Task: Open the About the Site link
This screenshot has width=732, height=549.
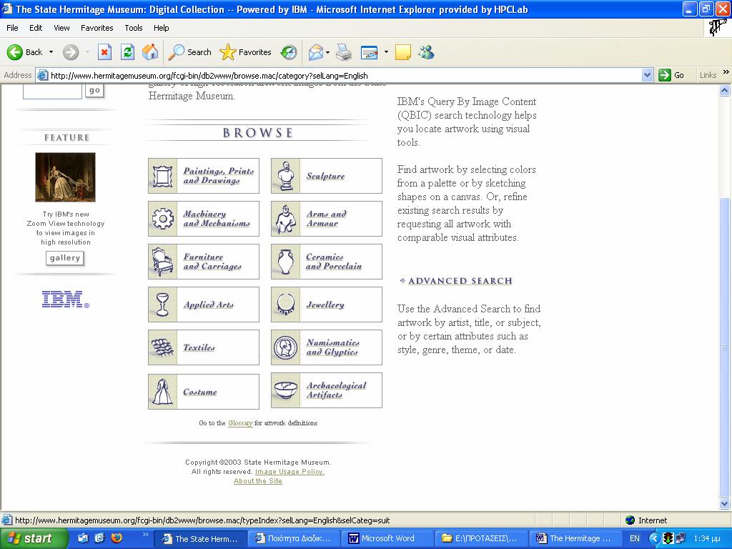Action: point(257,481)
